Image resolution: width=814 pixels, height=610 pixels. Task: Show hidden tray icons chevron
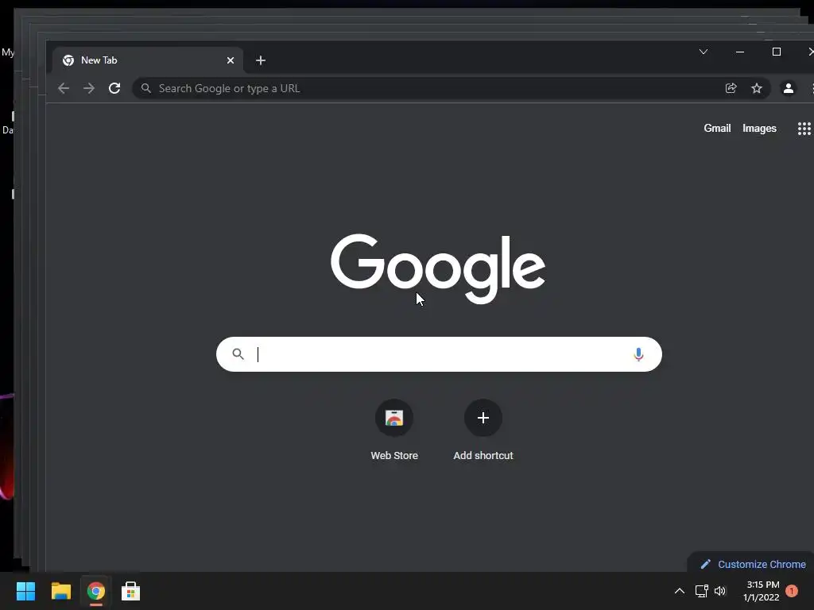point(679,591)
